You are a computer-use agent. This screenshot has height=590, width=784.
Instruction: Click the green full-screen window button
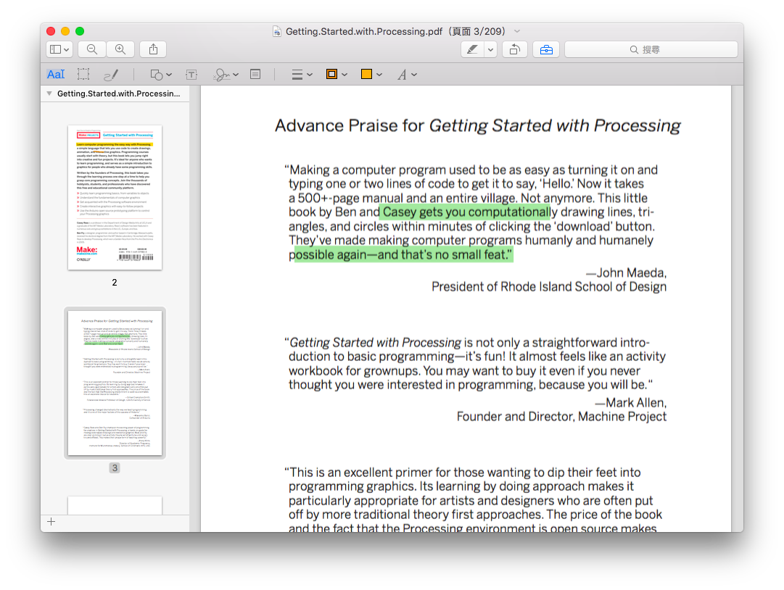80,31
